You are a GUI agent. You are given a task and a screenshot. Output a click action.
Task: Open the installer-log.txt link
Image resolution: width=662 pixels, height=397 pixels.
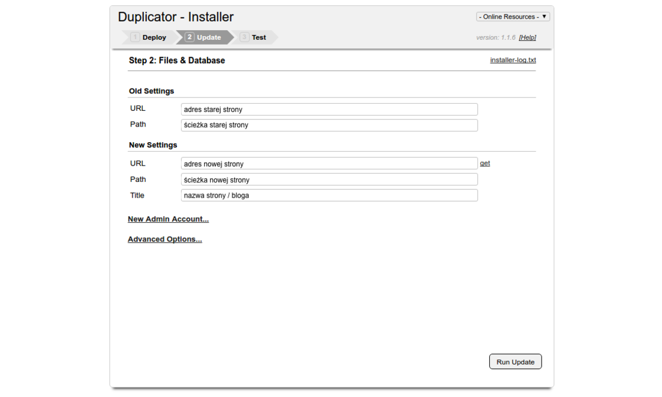click(x=513, y=60)
